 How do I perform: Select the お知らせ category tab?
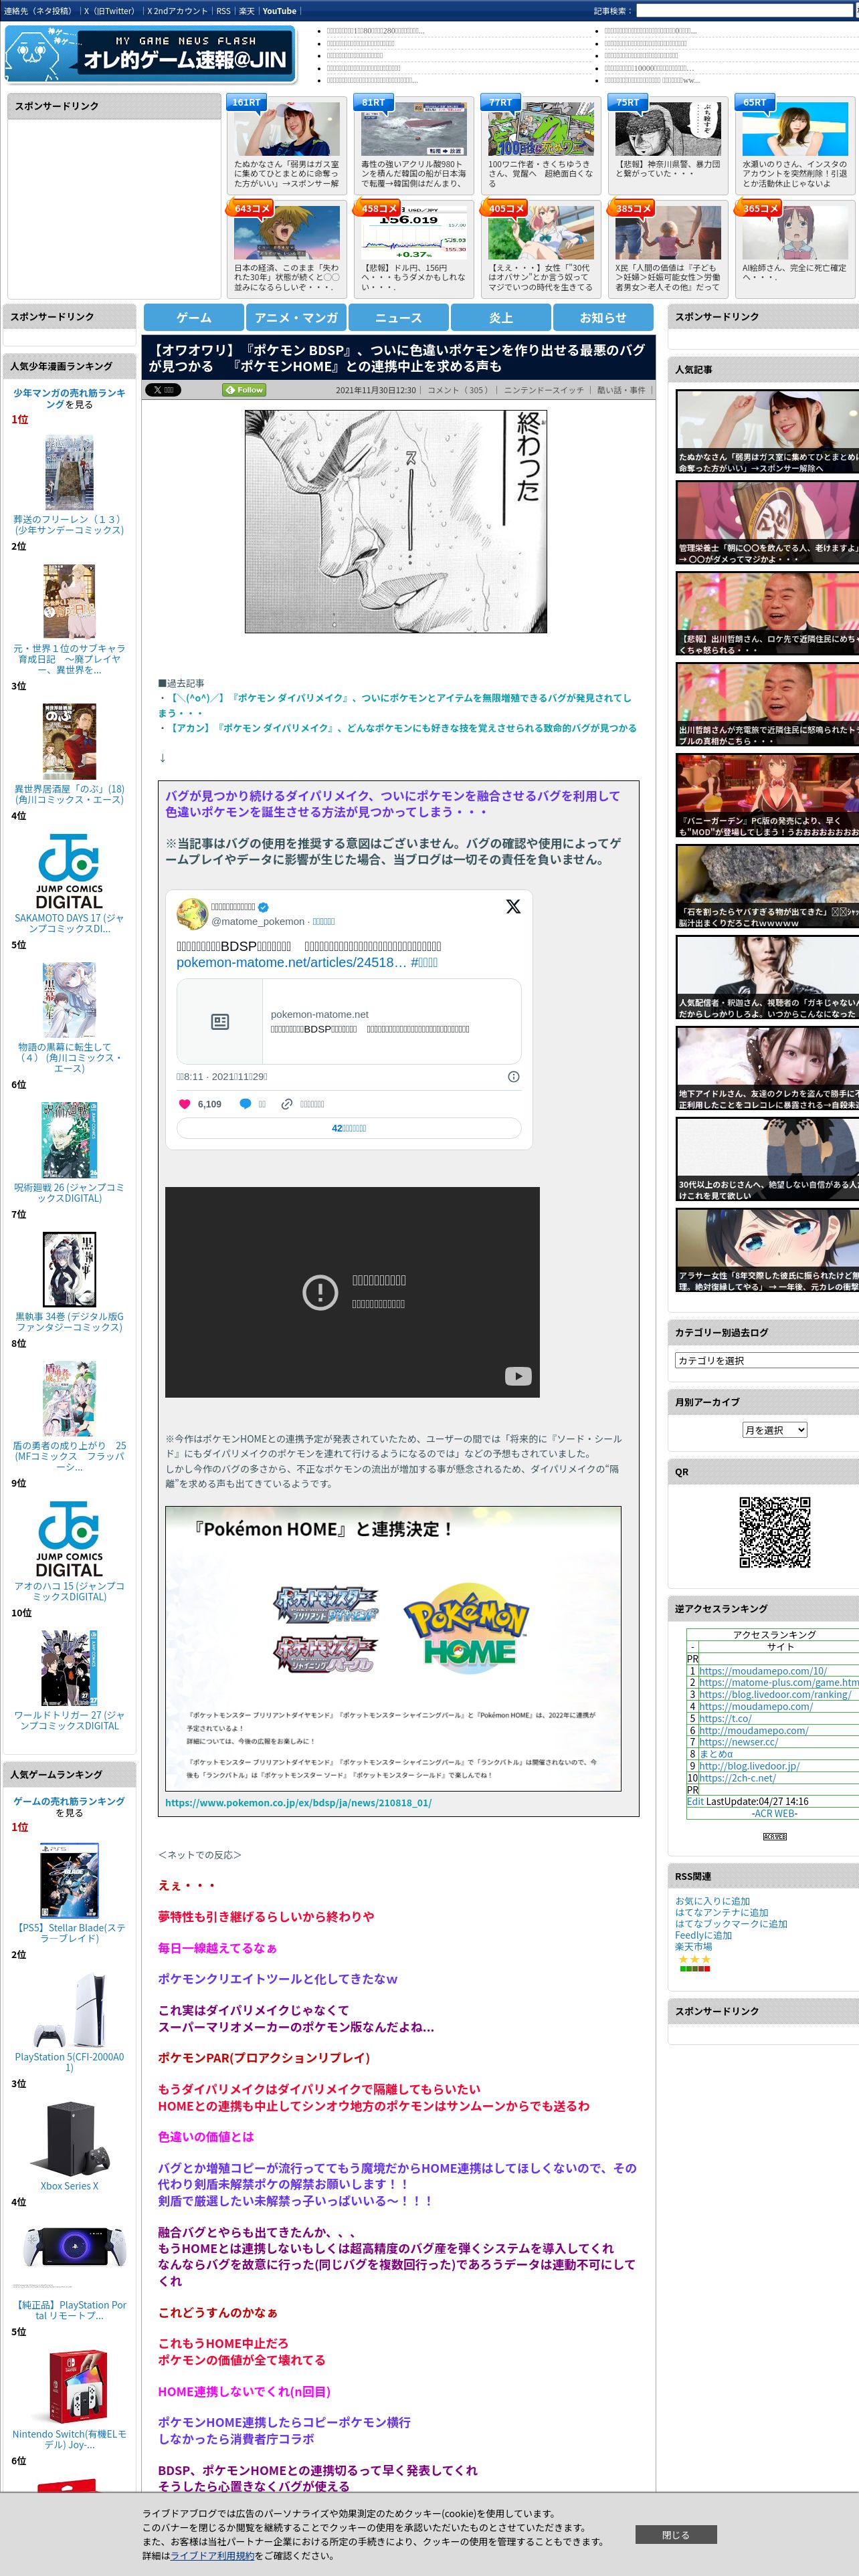pyautogui.click(x=603, y=317)
